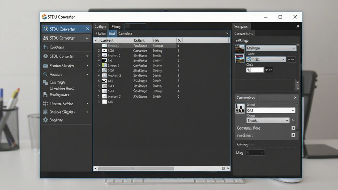Screen dimensions: 338x190
Task: Click the people icon beside collapsed-chevron STDU Converter
Action: (x=46, y=38)
